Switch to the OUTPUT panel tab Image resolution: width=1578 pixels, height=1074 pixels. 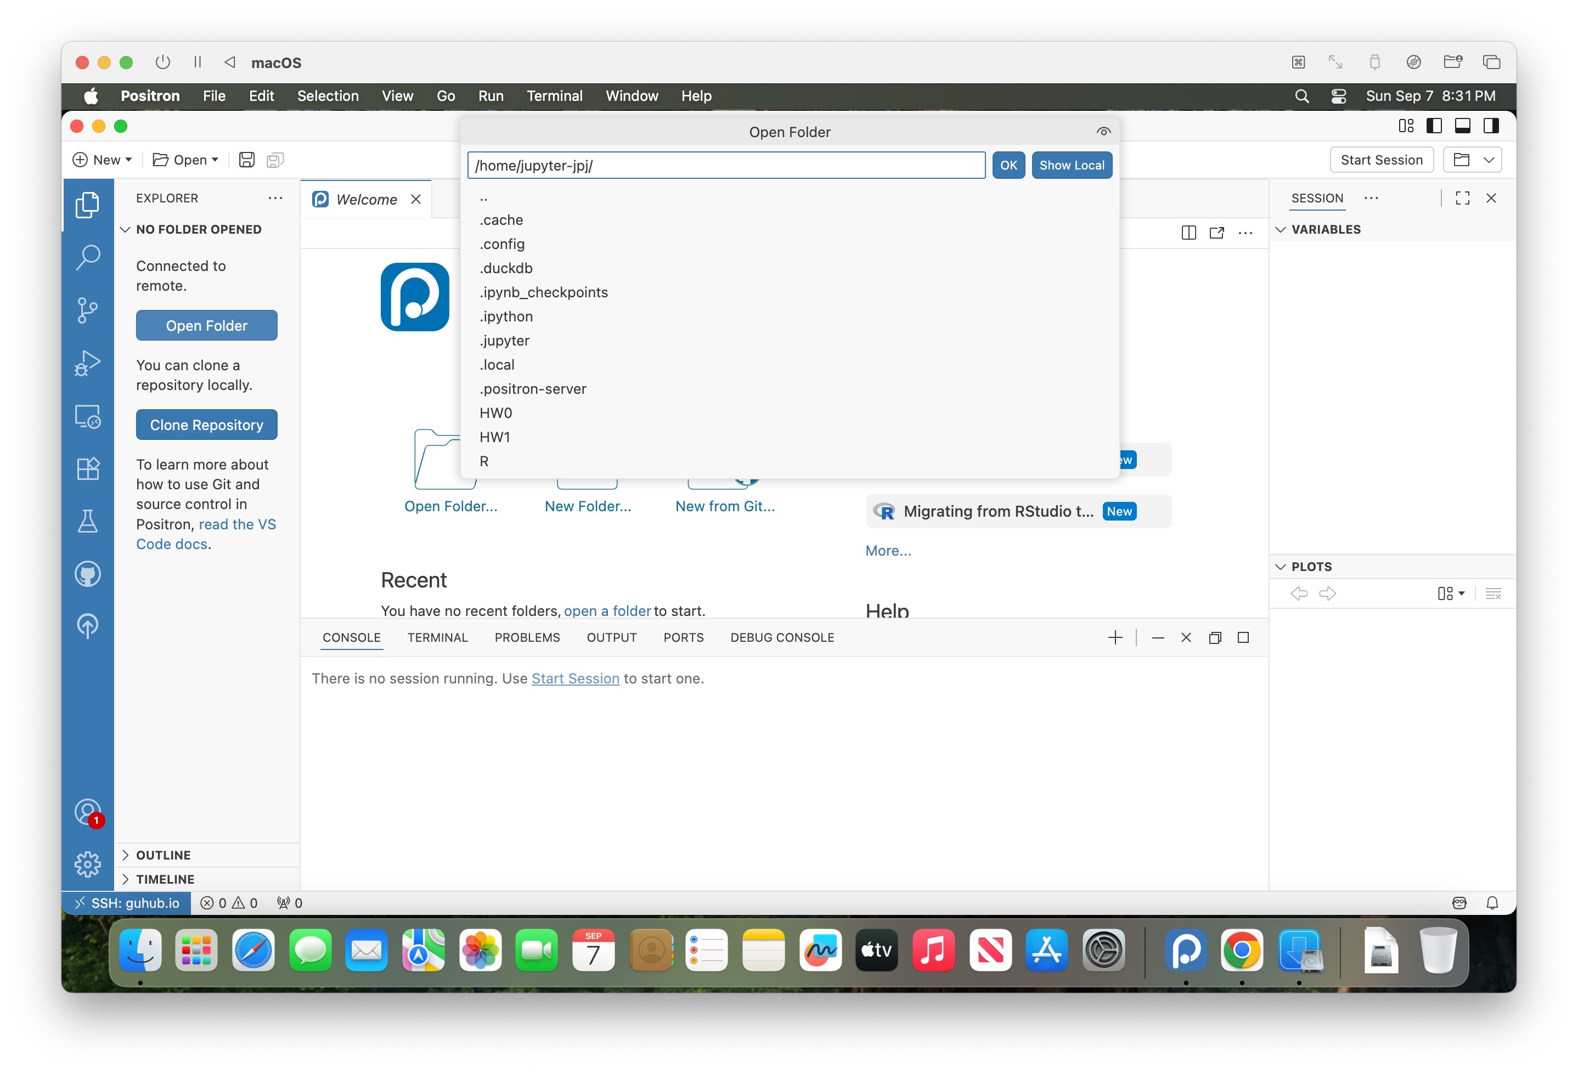612,637
